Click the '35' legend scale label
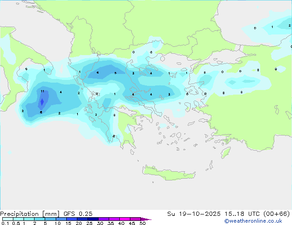This screenshot has width=292, height=225. tap(111, 223)
